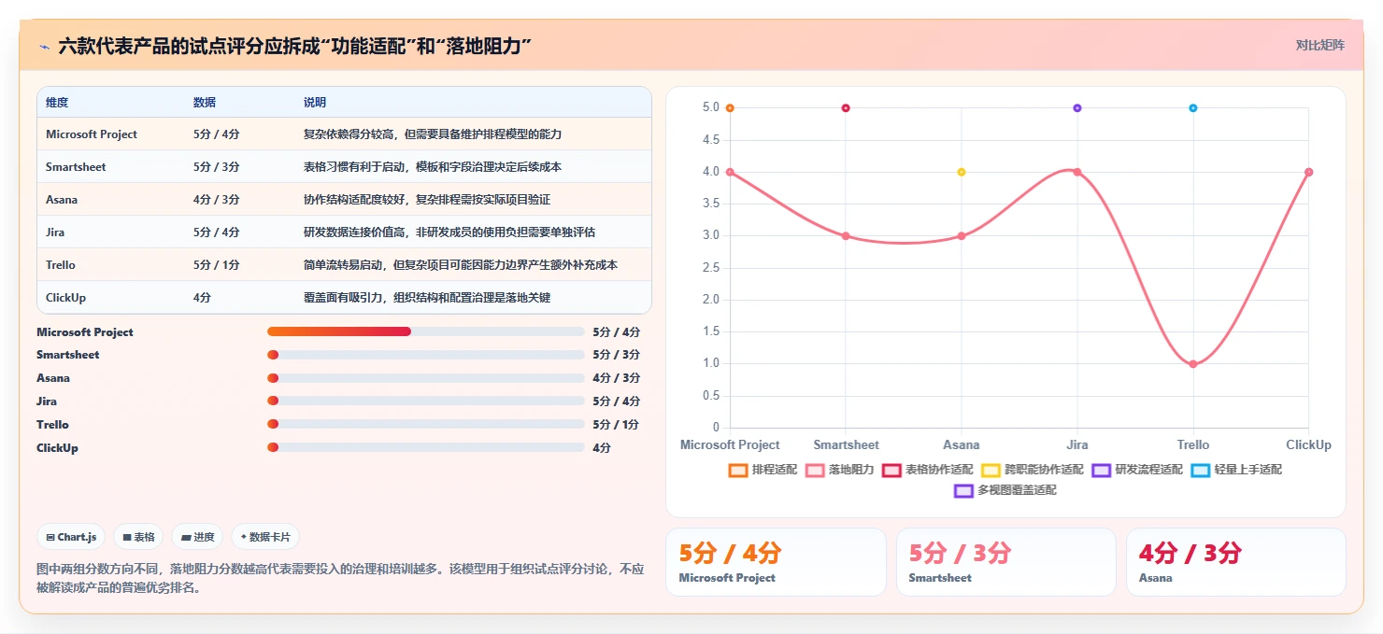Viewport: 1383px width, 634px height.
Task: Select the ClickUp table row name
Action: click(64, 298)
